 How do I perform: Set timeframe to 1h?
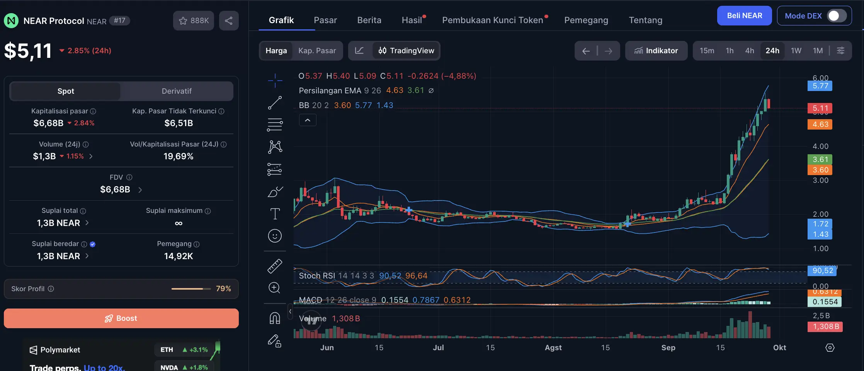point(730,51)
